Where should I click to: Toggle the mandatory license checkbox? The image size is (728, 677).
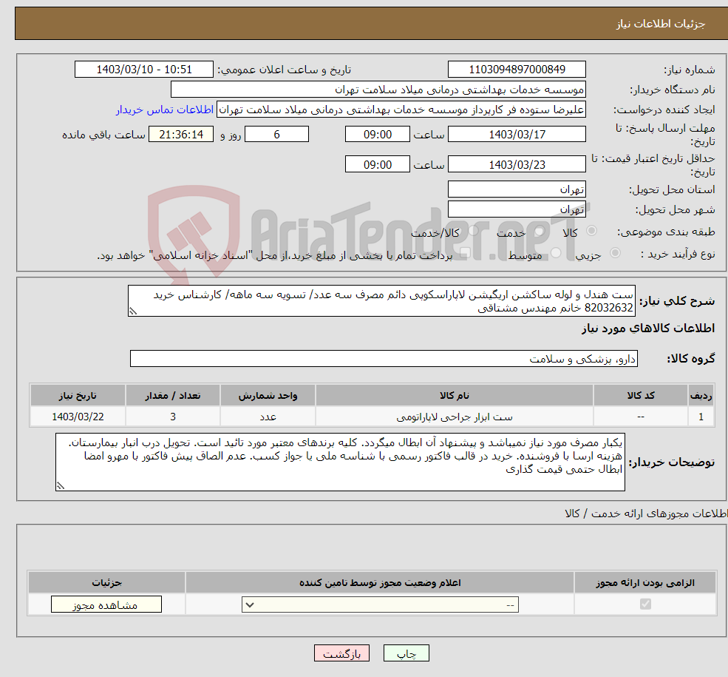(x=645, y=604)
